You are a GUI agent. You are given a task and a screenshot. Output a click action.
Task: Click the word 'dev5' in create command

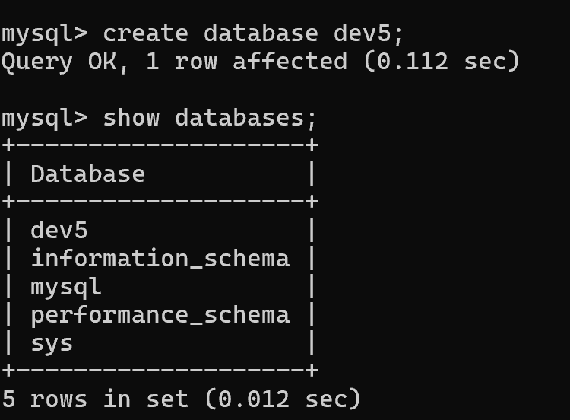(x=362, y=33)
